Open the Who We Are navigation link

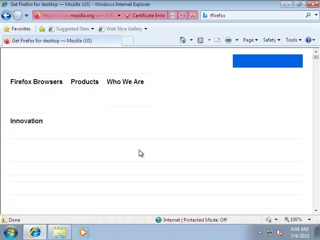pyautogui.click(x=125, y=82)
